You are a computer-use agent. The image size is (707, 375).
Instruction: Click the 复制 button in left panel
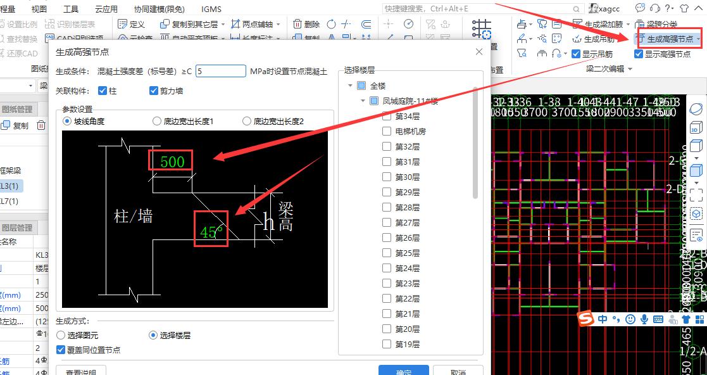[15, 125]
